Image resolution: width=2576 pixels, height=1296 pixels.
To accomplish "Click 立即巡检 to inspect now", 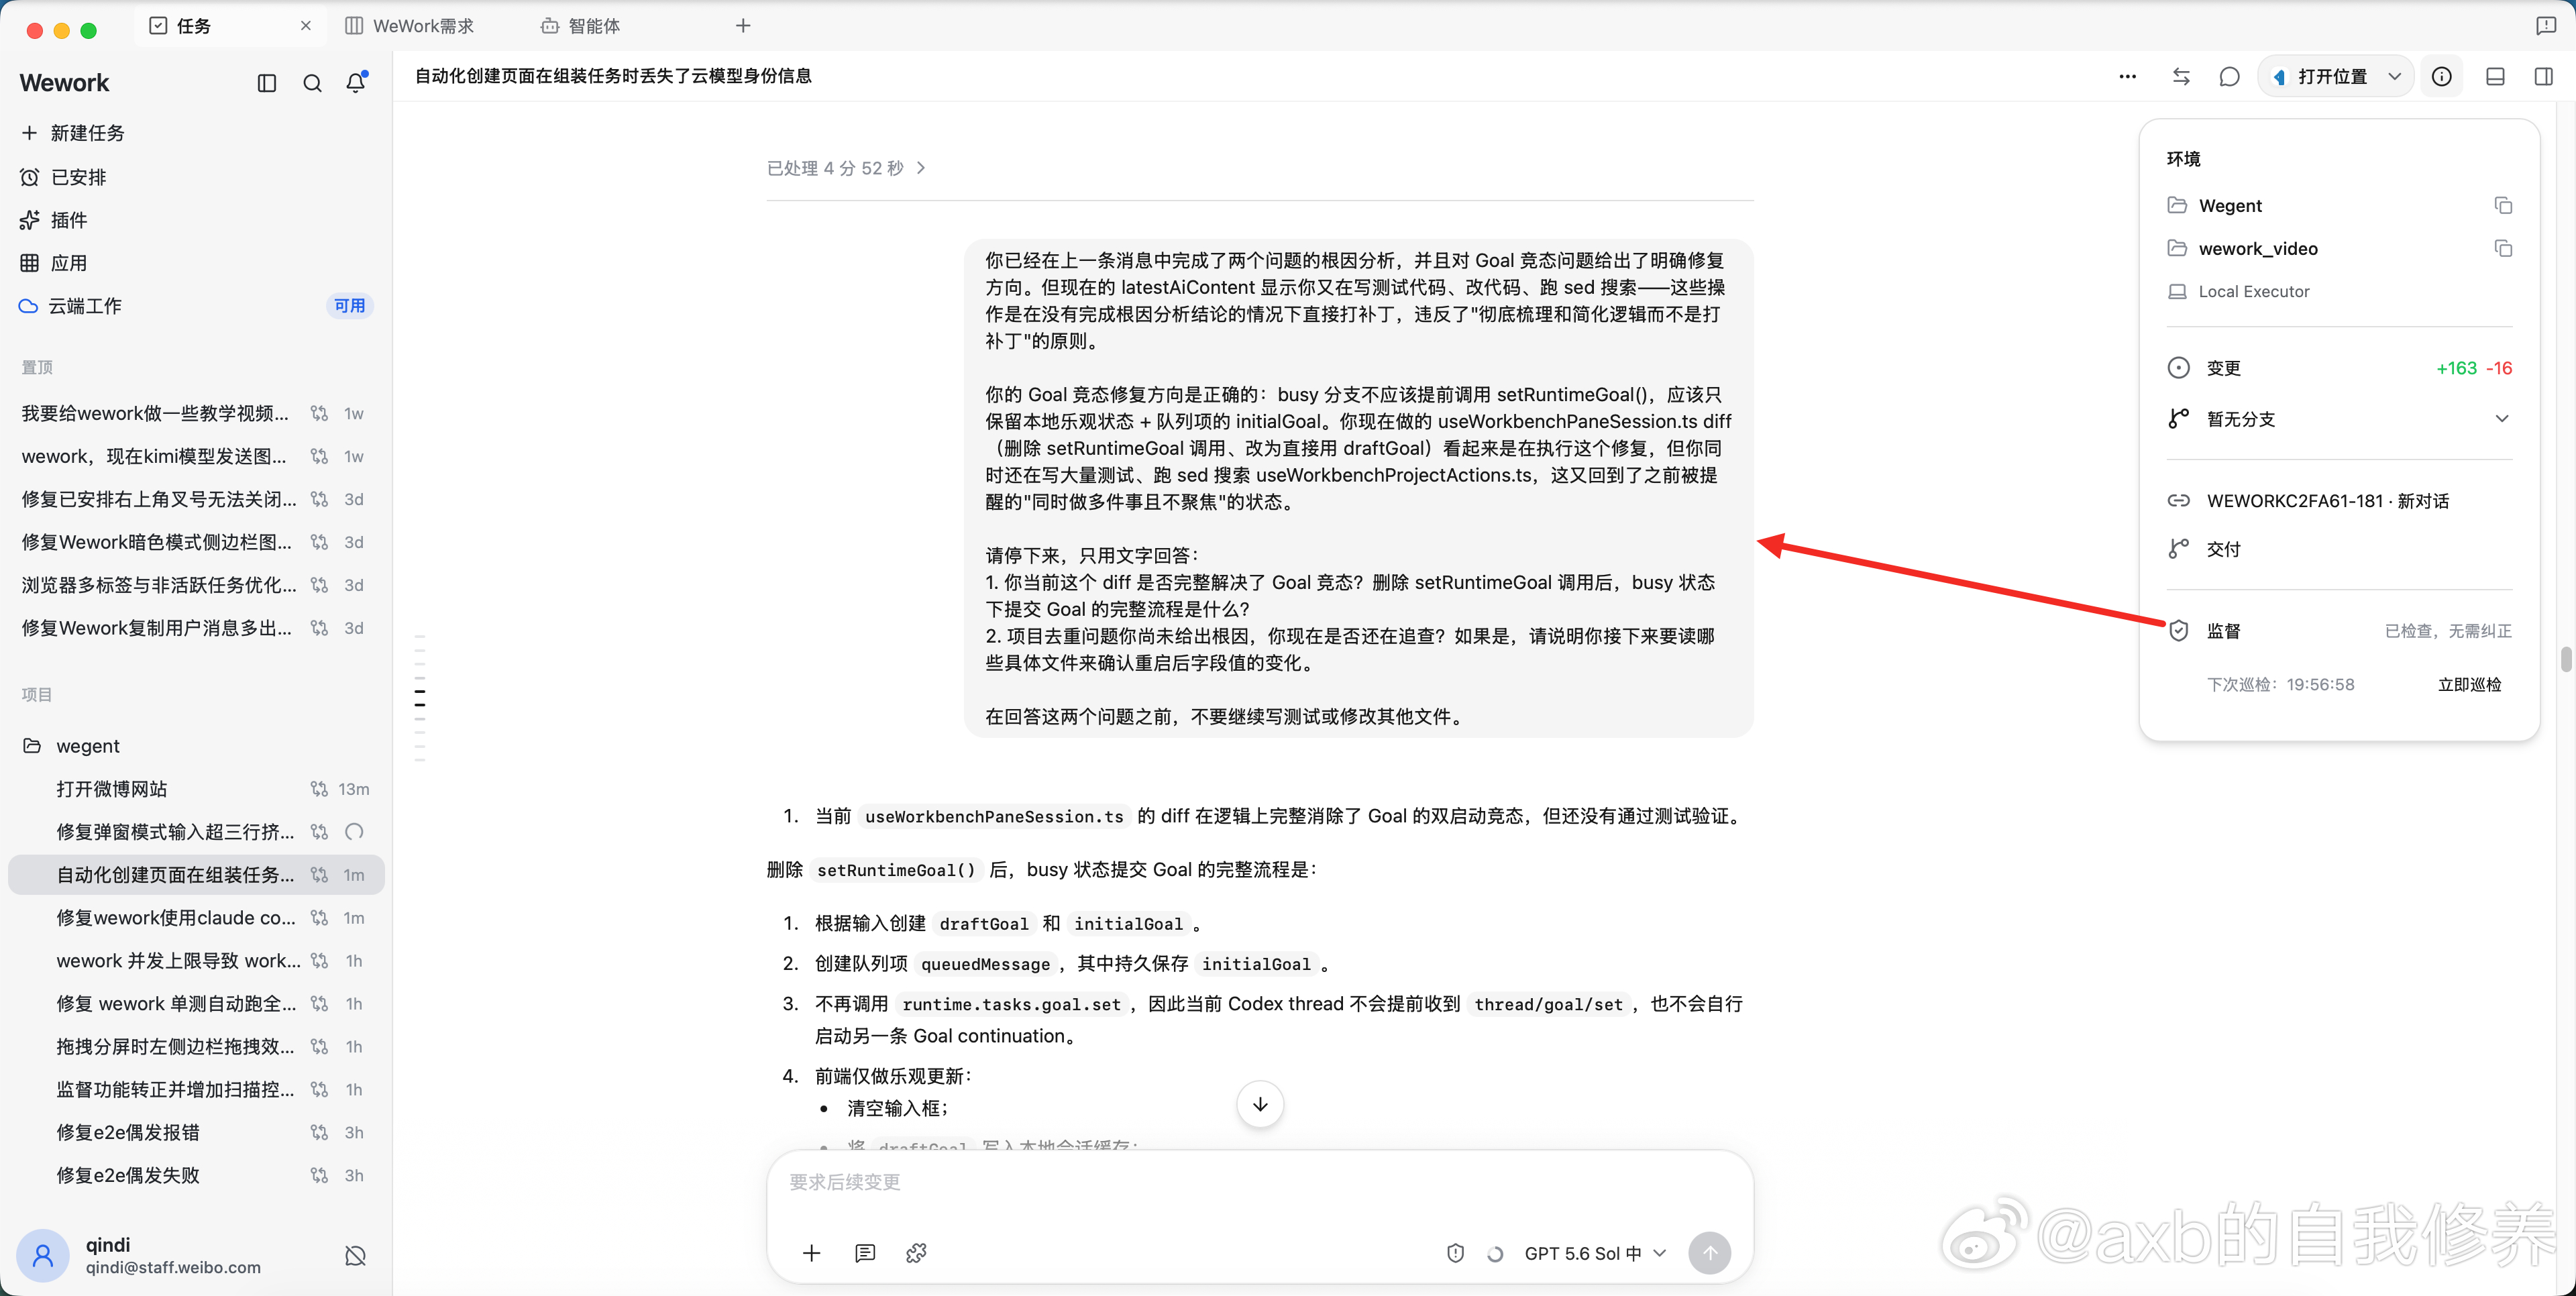I will pos(2469,685).
